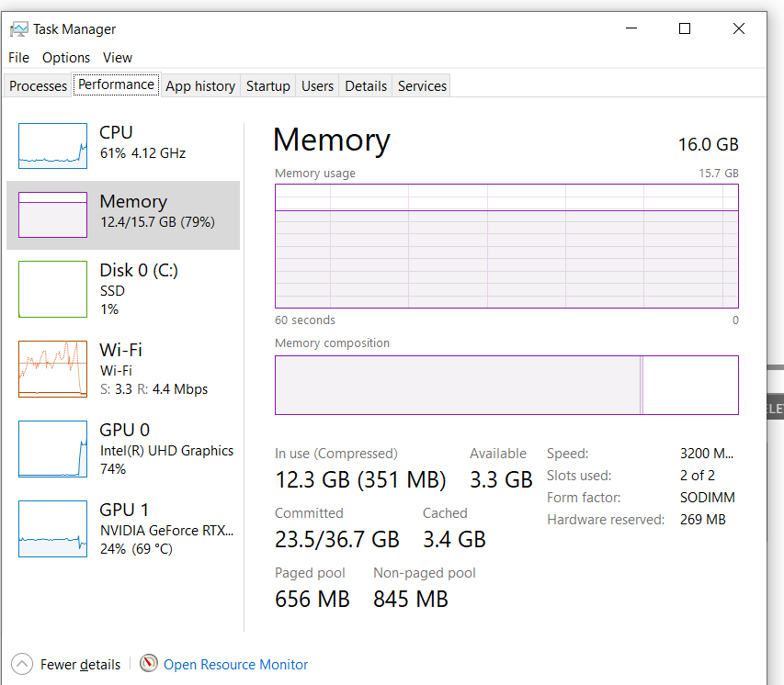Screen dimensions: 784x685
Task: Switch to the Processes tab
Action: coord(38,86)
